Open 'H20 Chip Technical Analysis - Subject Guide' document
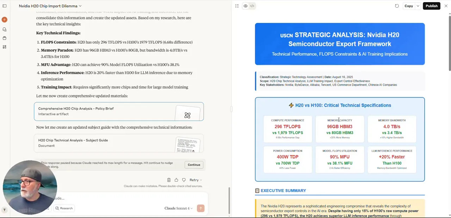 point(119,143)
